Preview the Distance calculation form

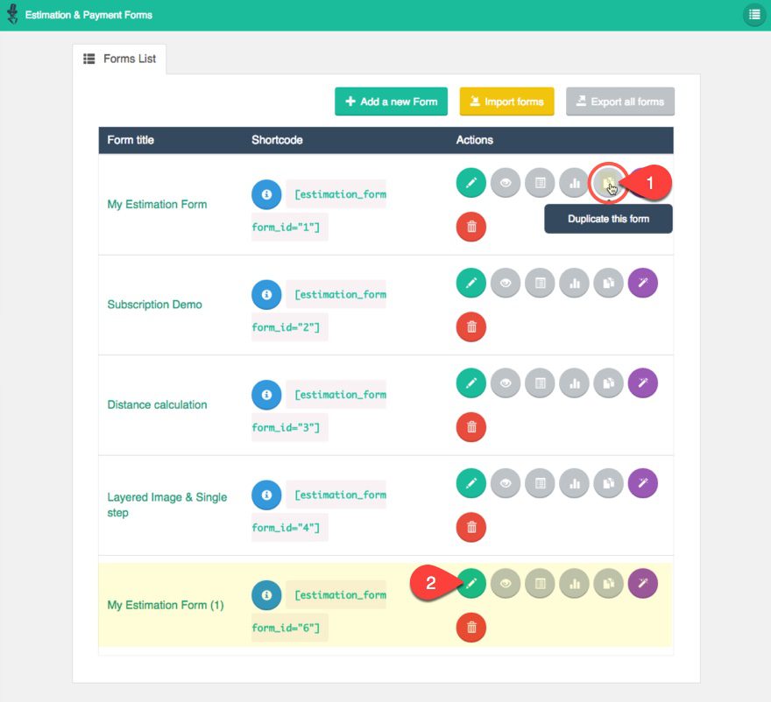[505, 383]
